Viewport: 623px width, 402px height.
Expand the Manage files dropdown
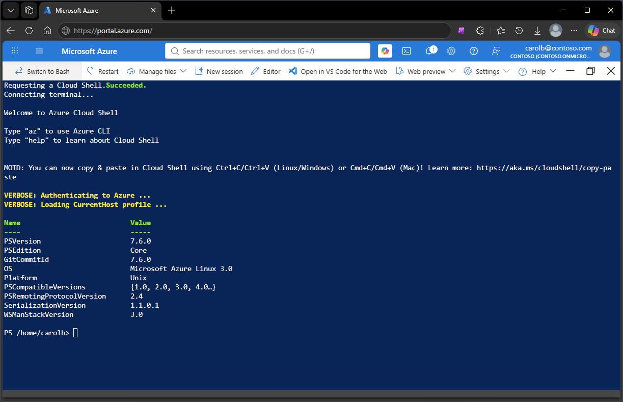click(x=156, y=71)
